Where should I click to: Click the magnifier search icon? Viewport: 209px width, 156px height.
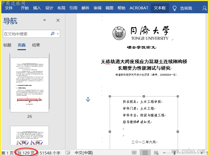point(53,34)
